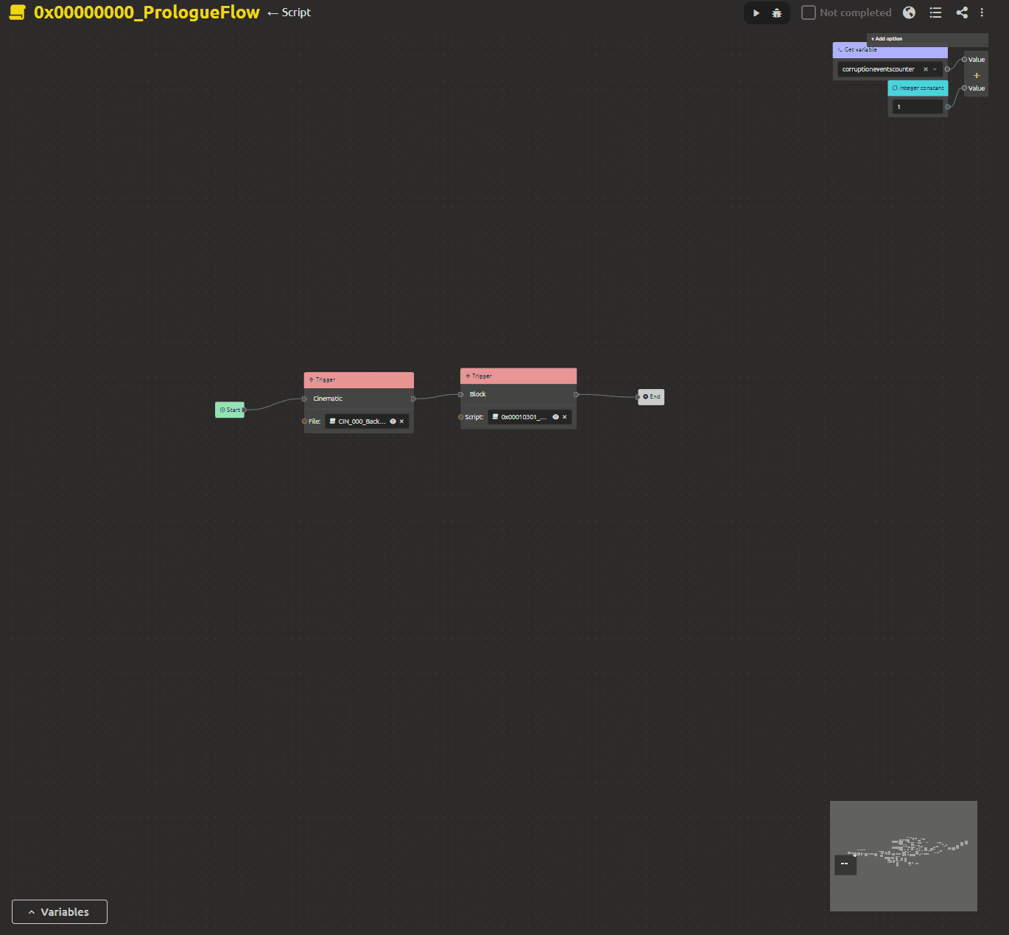Viewport: 1009px width, 935px height.
Task: Open the corruptioneventscounter variable dropdown
Action: tap(935, 69)
